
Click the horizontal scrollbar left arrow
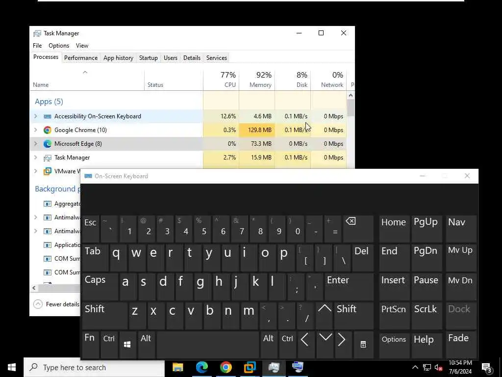click(34, 288)
